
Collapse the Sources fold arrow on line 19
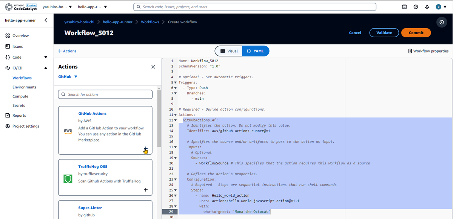click(x=175, y=158)
